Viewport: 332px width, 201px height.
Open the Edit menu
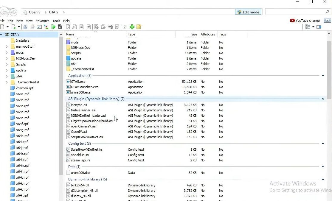10,21
